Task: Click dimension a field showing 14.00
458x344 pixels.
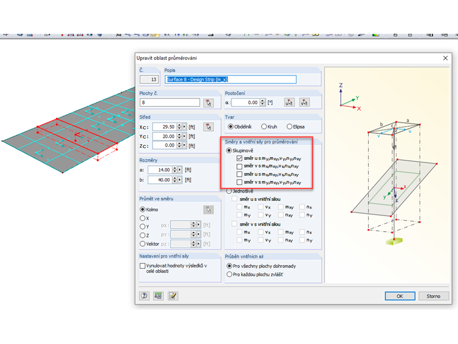Action: pyautogui.click(x=160, y=170)
